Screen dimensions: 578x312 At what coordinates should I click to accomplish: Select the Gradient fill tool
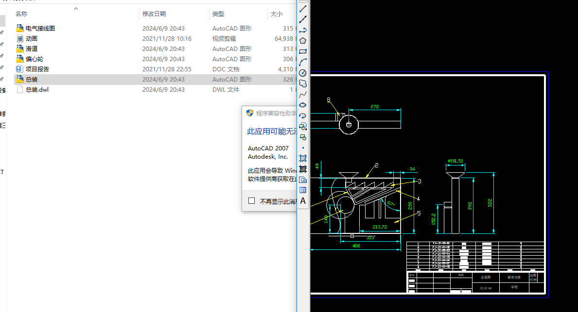303,169
